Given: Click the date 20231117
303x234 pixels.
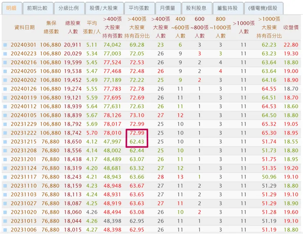Looking at the screenshot, I should pos(23,177).
